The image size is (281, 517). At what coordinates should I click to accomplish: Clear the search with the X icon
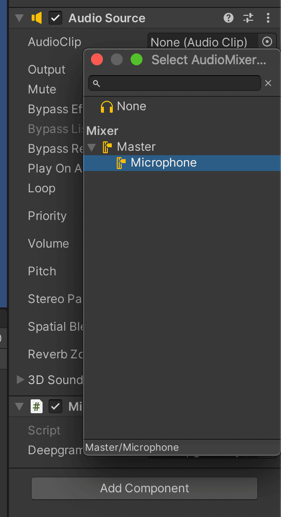point(268,83)
